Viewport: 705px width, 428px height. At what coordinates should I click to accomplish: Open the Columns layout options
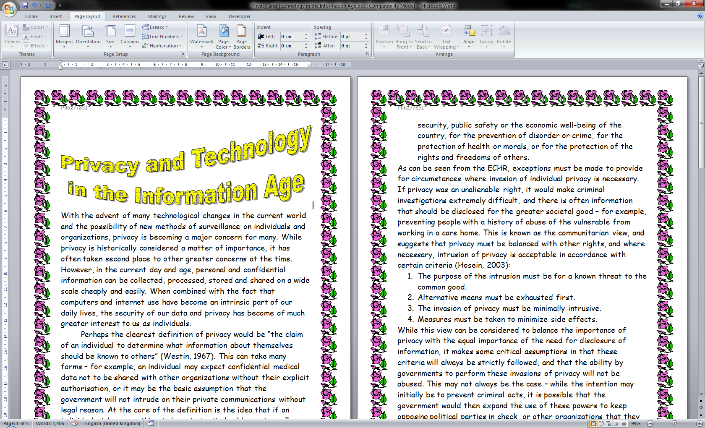pos(130,36)
